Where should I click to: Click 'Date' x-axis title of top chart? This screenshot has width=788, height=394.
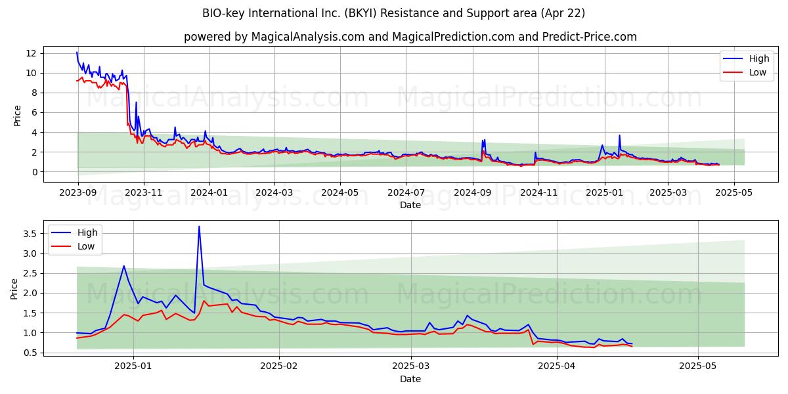click(x=410, y=206)
